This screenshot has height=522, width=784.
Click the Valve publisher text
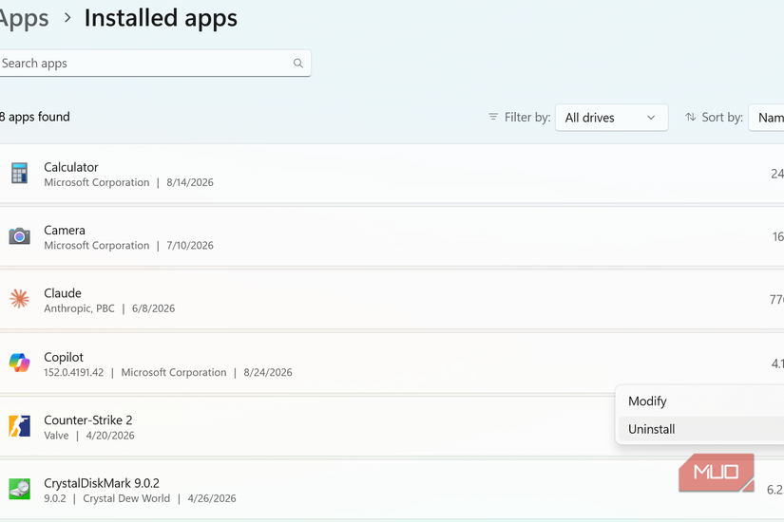click(x=56, y=436)
